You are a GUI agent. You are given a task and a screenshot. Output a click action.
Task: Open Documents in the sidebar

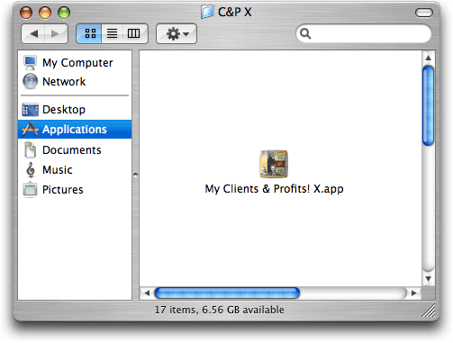[75, 149]
